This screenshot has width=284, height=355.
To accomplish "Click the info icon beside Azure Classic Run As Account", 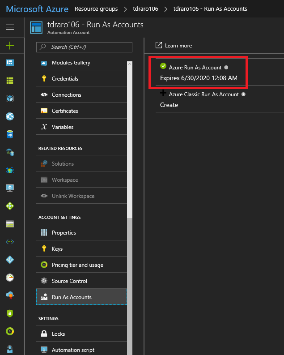I will 243,94.
